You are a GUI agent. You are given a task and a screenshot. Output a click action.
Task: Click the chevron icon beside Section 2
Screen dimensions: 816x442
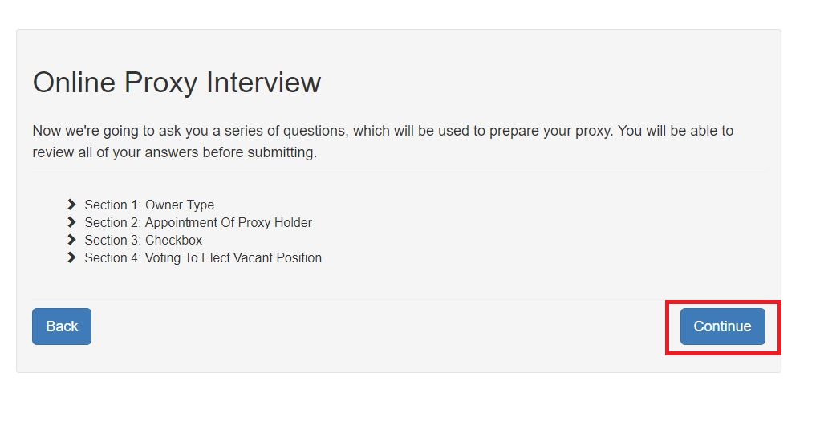71,222
